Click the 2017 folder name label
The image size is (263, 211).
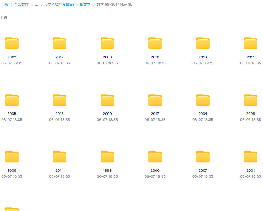pos(155,114)
